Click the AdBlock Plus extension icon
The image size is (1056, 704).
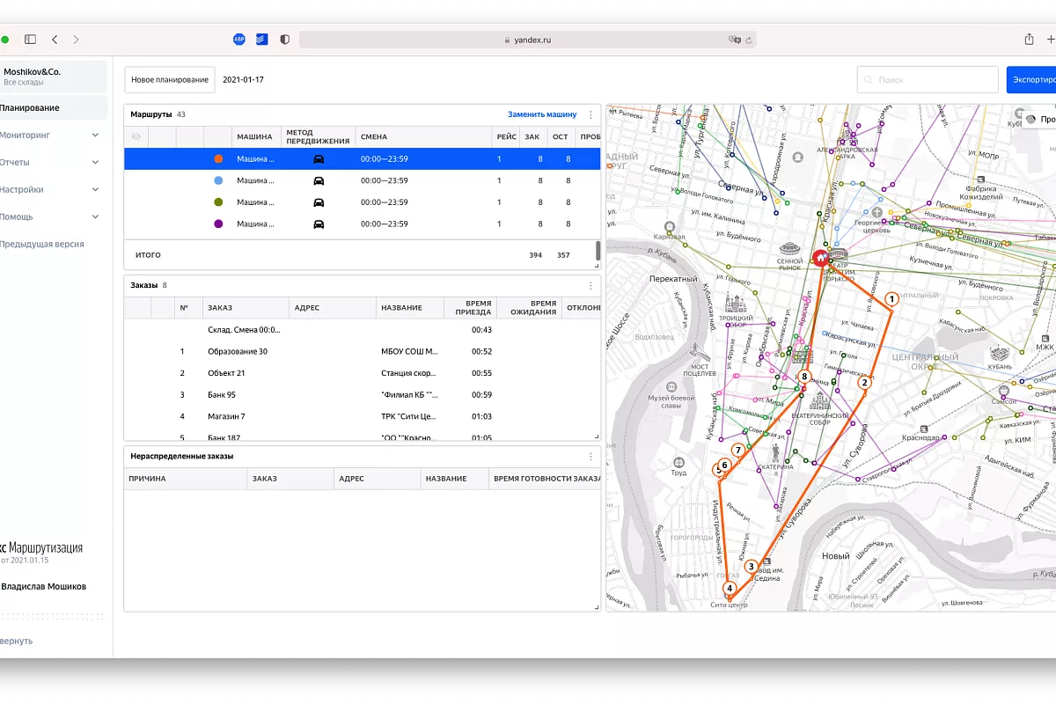click(239, 40)
